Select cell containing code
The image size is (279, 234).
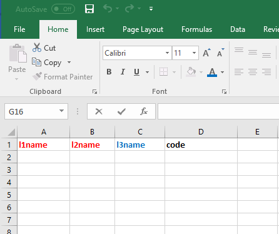click(201, 145)
